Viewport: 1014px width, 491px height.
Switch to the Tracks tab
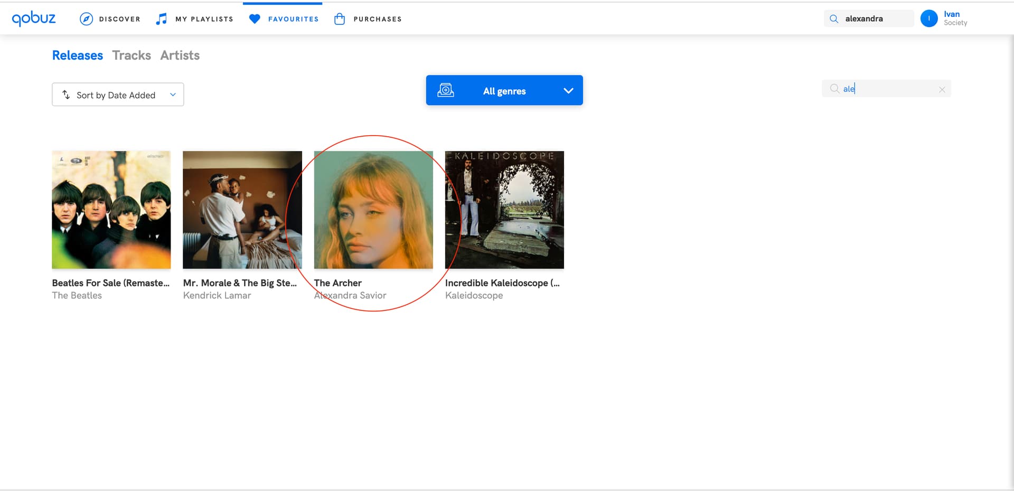(132, 55)
